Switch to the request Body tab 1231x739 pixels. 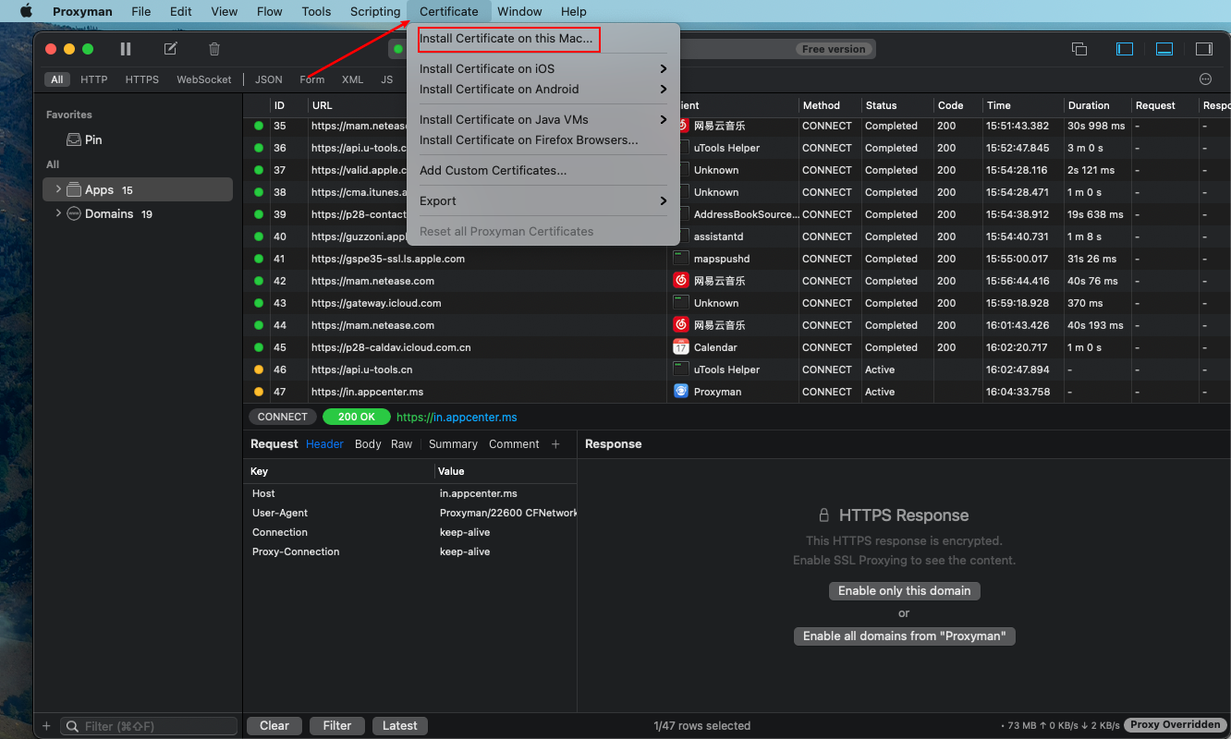pyautogui.click(x=368, y=444)
